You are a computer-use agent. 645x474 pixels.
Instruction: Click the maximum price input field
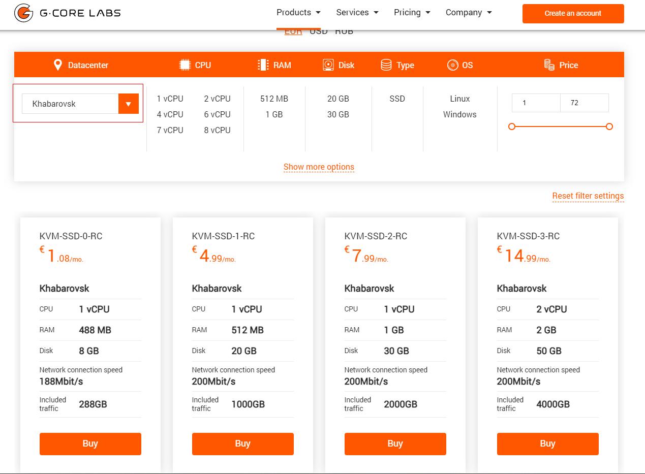[585, 103]
